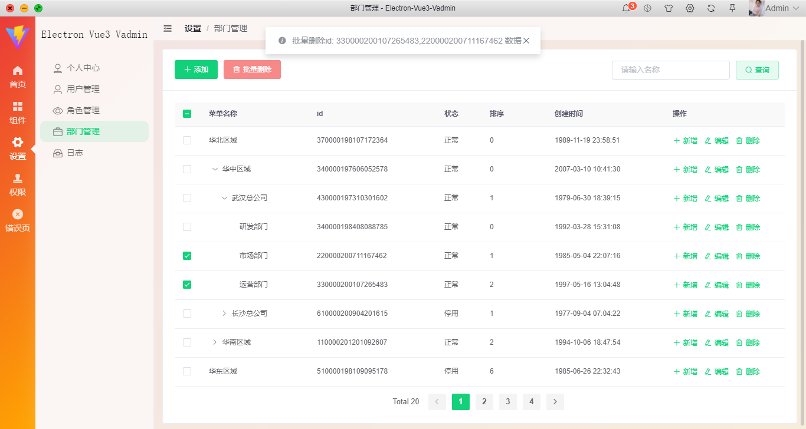Click the green 添加 button
Image resolution: width=806 pixels, height=429 pixels.
click(x=196, y=69)
